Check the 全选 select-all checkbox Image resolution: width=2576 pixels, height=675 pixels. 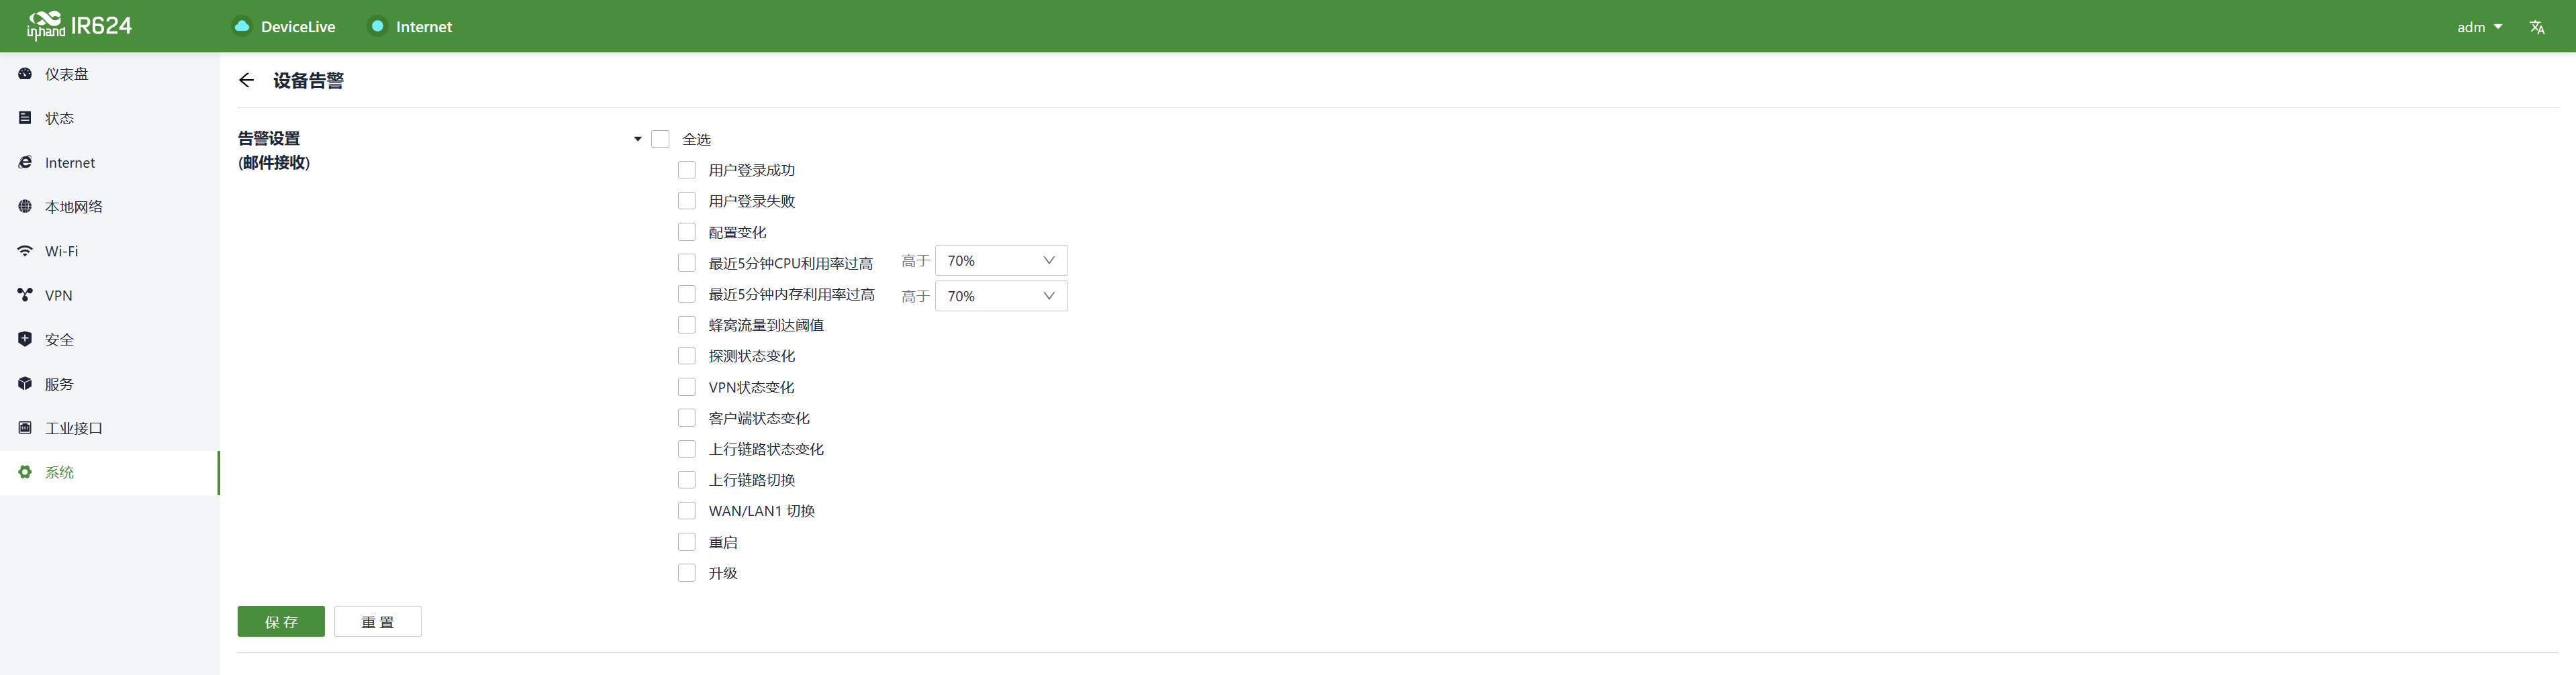[x=660, y=139]
